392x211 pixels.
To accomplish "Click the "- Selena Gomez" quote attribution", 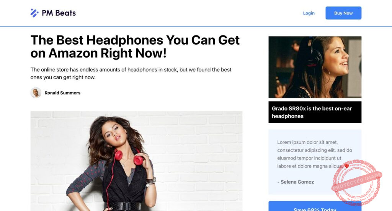I will pos(296,182).
